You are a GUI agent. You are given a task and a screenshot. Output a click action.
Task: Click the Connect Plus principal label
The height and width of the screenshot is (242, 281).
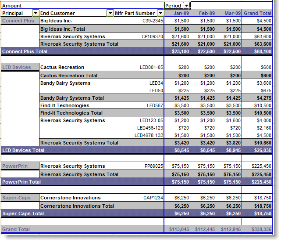[x=18, y=21]
